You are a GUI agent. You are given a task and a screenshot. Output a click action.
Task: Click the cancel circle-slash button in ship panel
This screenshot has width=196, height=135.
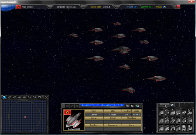[x=72, y=106]
